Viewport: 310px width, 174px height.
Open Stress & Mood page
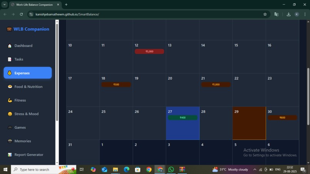pyautogui.click(x=28, y=114)
